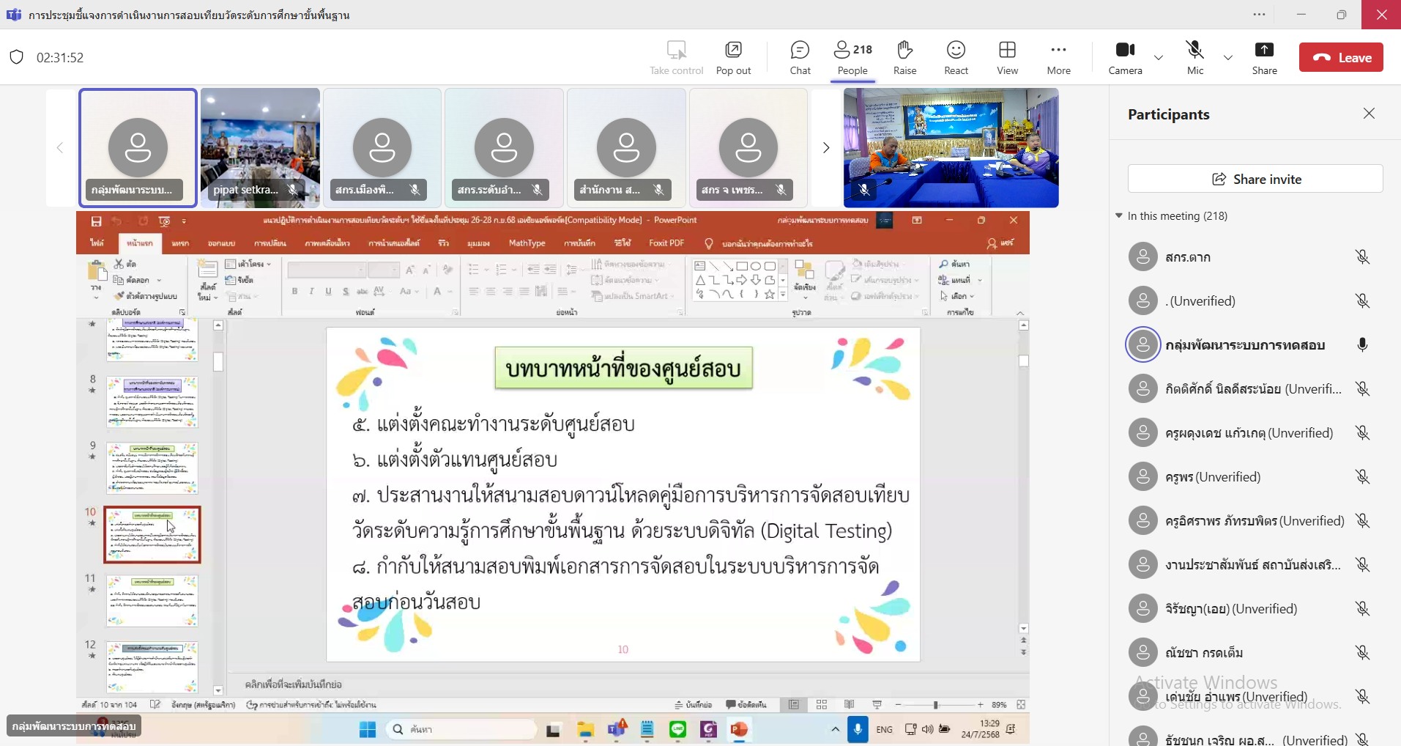
Task: Open the Select dropdown in Editing group
Action: 958,296
